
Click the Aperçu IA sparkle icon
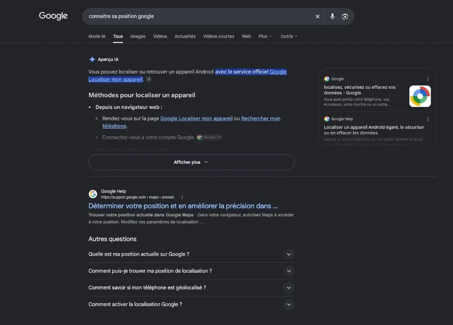click(92, 59)
